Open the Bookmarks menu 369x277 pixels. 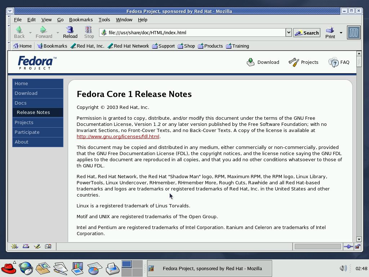coord(81,20)
